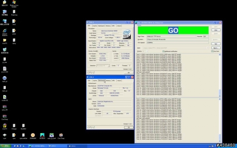Open My Documents folder icon on desktop
This screenshot has height=148, width=237.
[x=5, y=2]
